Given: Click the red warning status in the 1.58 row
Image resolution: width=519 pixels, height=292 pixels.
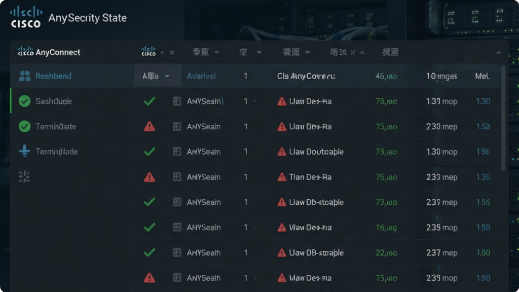Looking at the screenshot, I should (150, 126).
